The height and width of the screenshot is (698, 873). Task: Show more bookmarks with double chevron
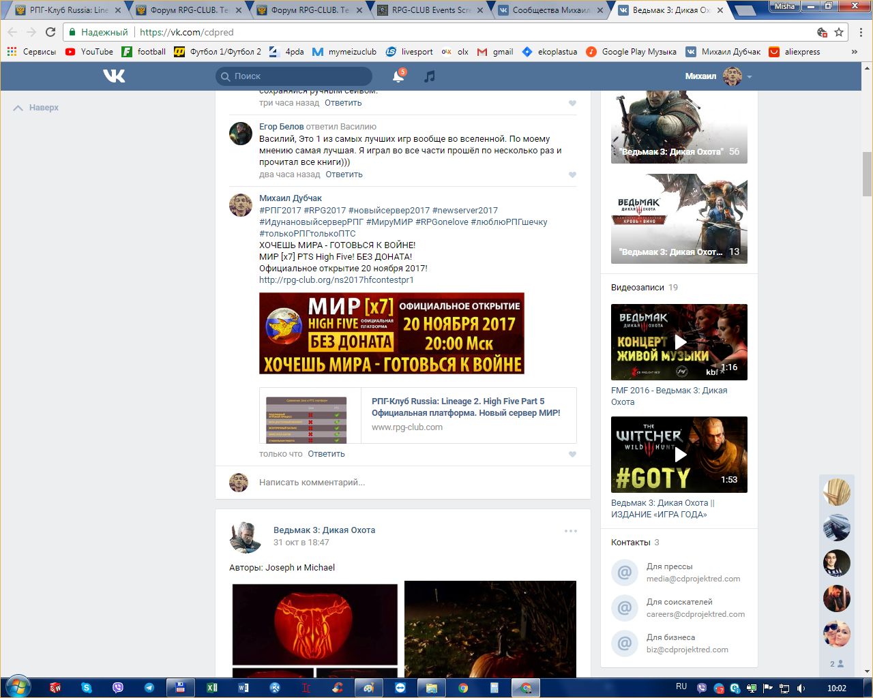pyautogui.click(x=855, y=52)
